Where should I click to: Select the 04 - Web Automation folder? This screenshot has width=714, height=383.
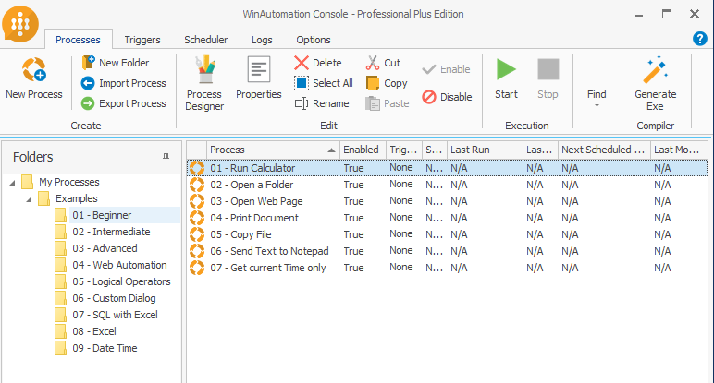click(119, 265)
